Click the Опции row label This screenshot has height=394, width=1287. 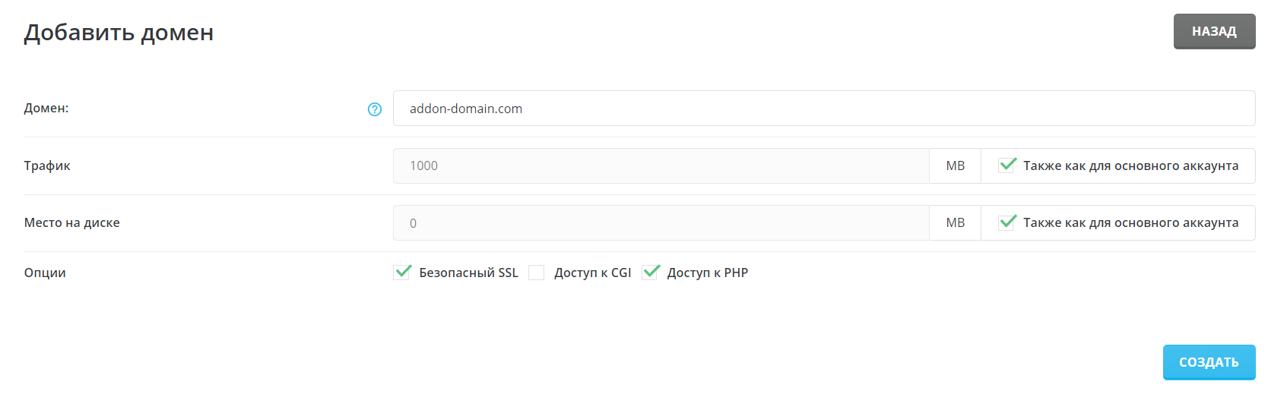(45, 273)
